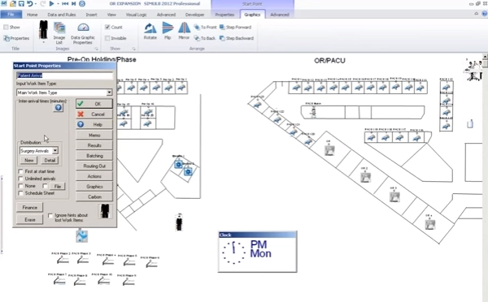Viewport: 488px width, 302px height.
Task: Send object To Back
Action: (204, 38)
